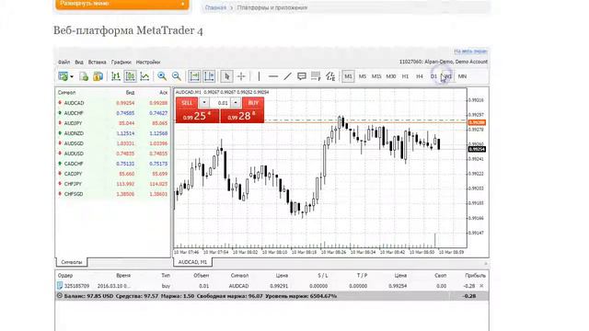Image resolution: width=589 pixels, height=331 pixels.
Task: Click the red BUY button
Action: click(253, 103)
